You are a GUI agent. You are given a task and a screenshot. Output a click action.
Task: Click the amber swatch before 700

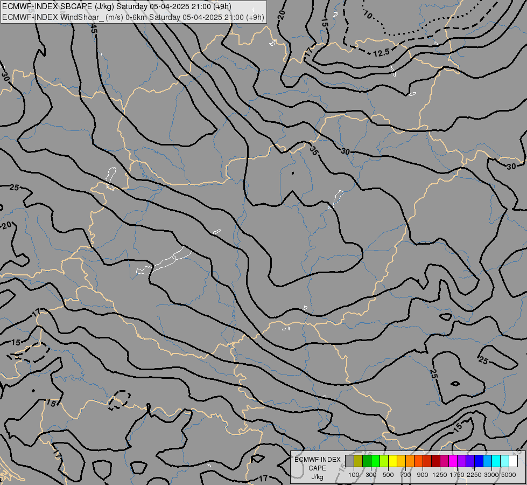pyautogui.click(x=401, y=461)
